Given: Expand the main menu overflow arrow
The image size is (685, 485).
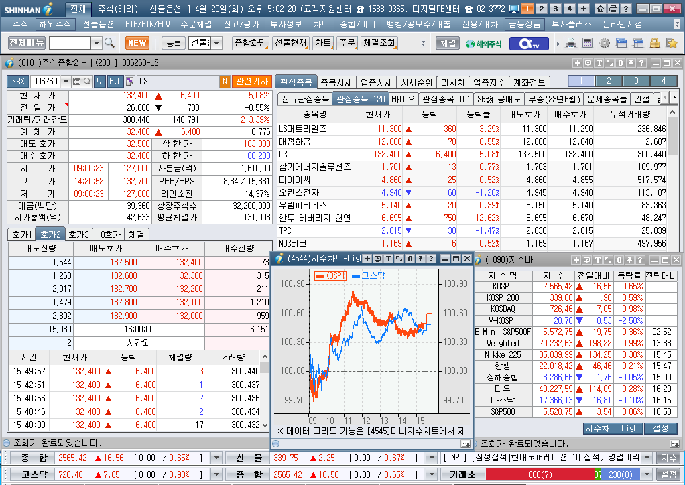Looking at the screenshot, I should point(678,24).
